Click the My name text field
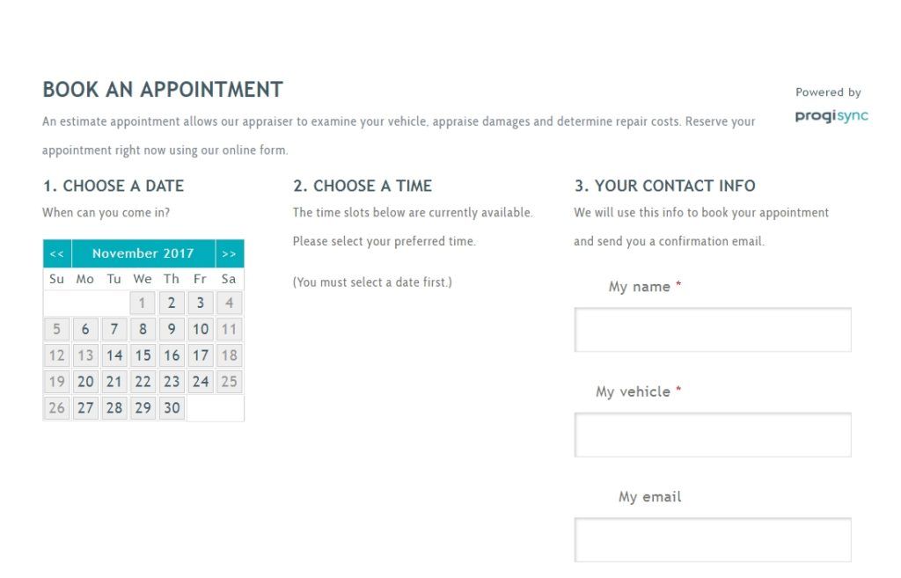The height and width of the screenshot is (578, 901). click(713, 330)
